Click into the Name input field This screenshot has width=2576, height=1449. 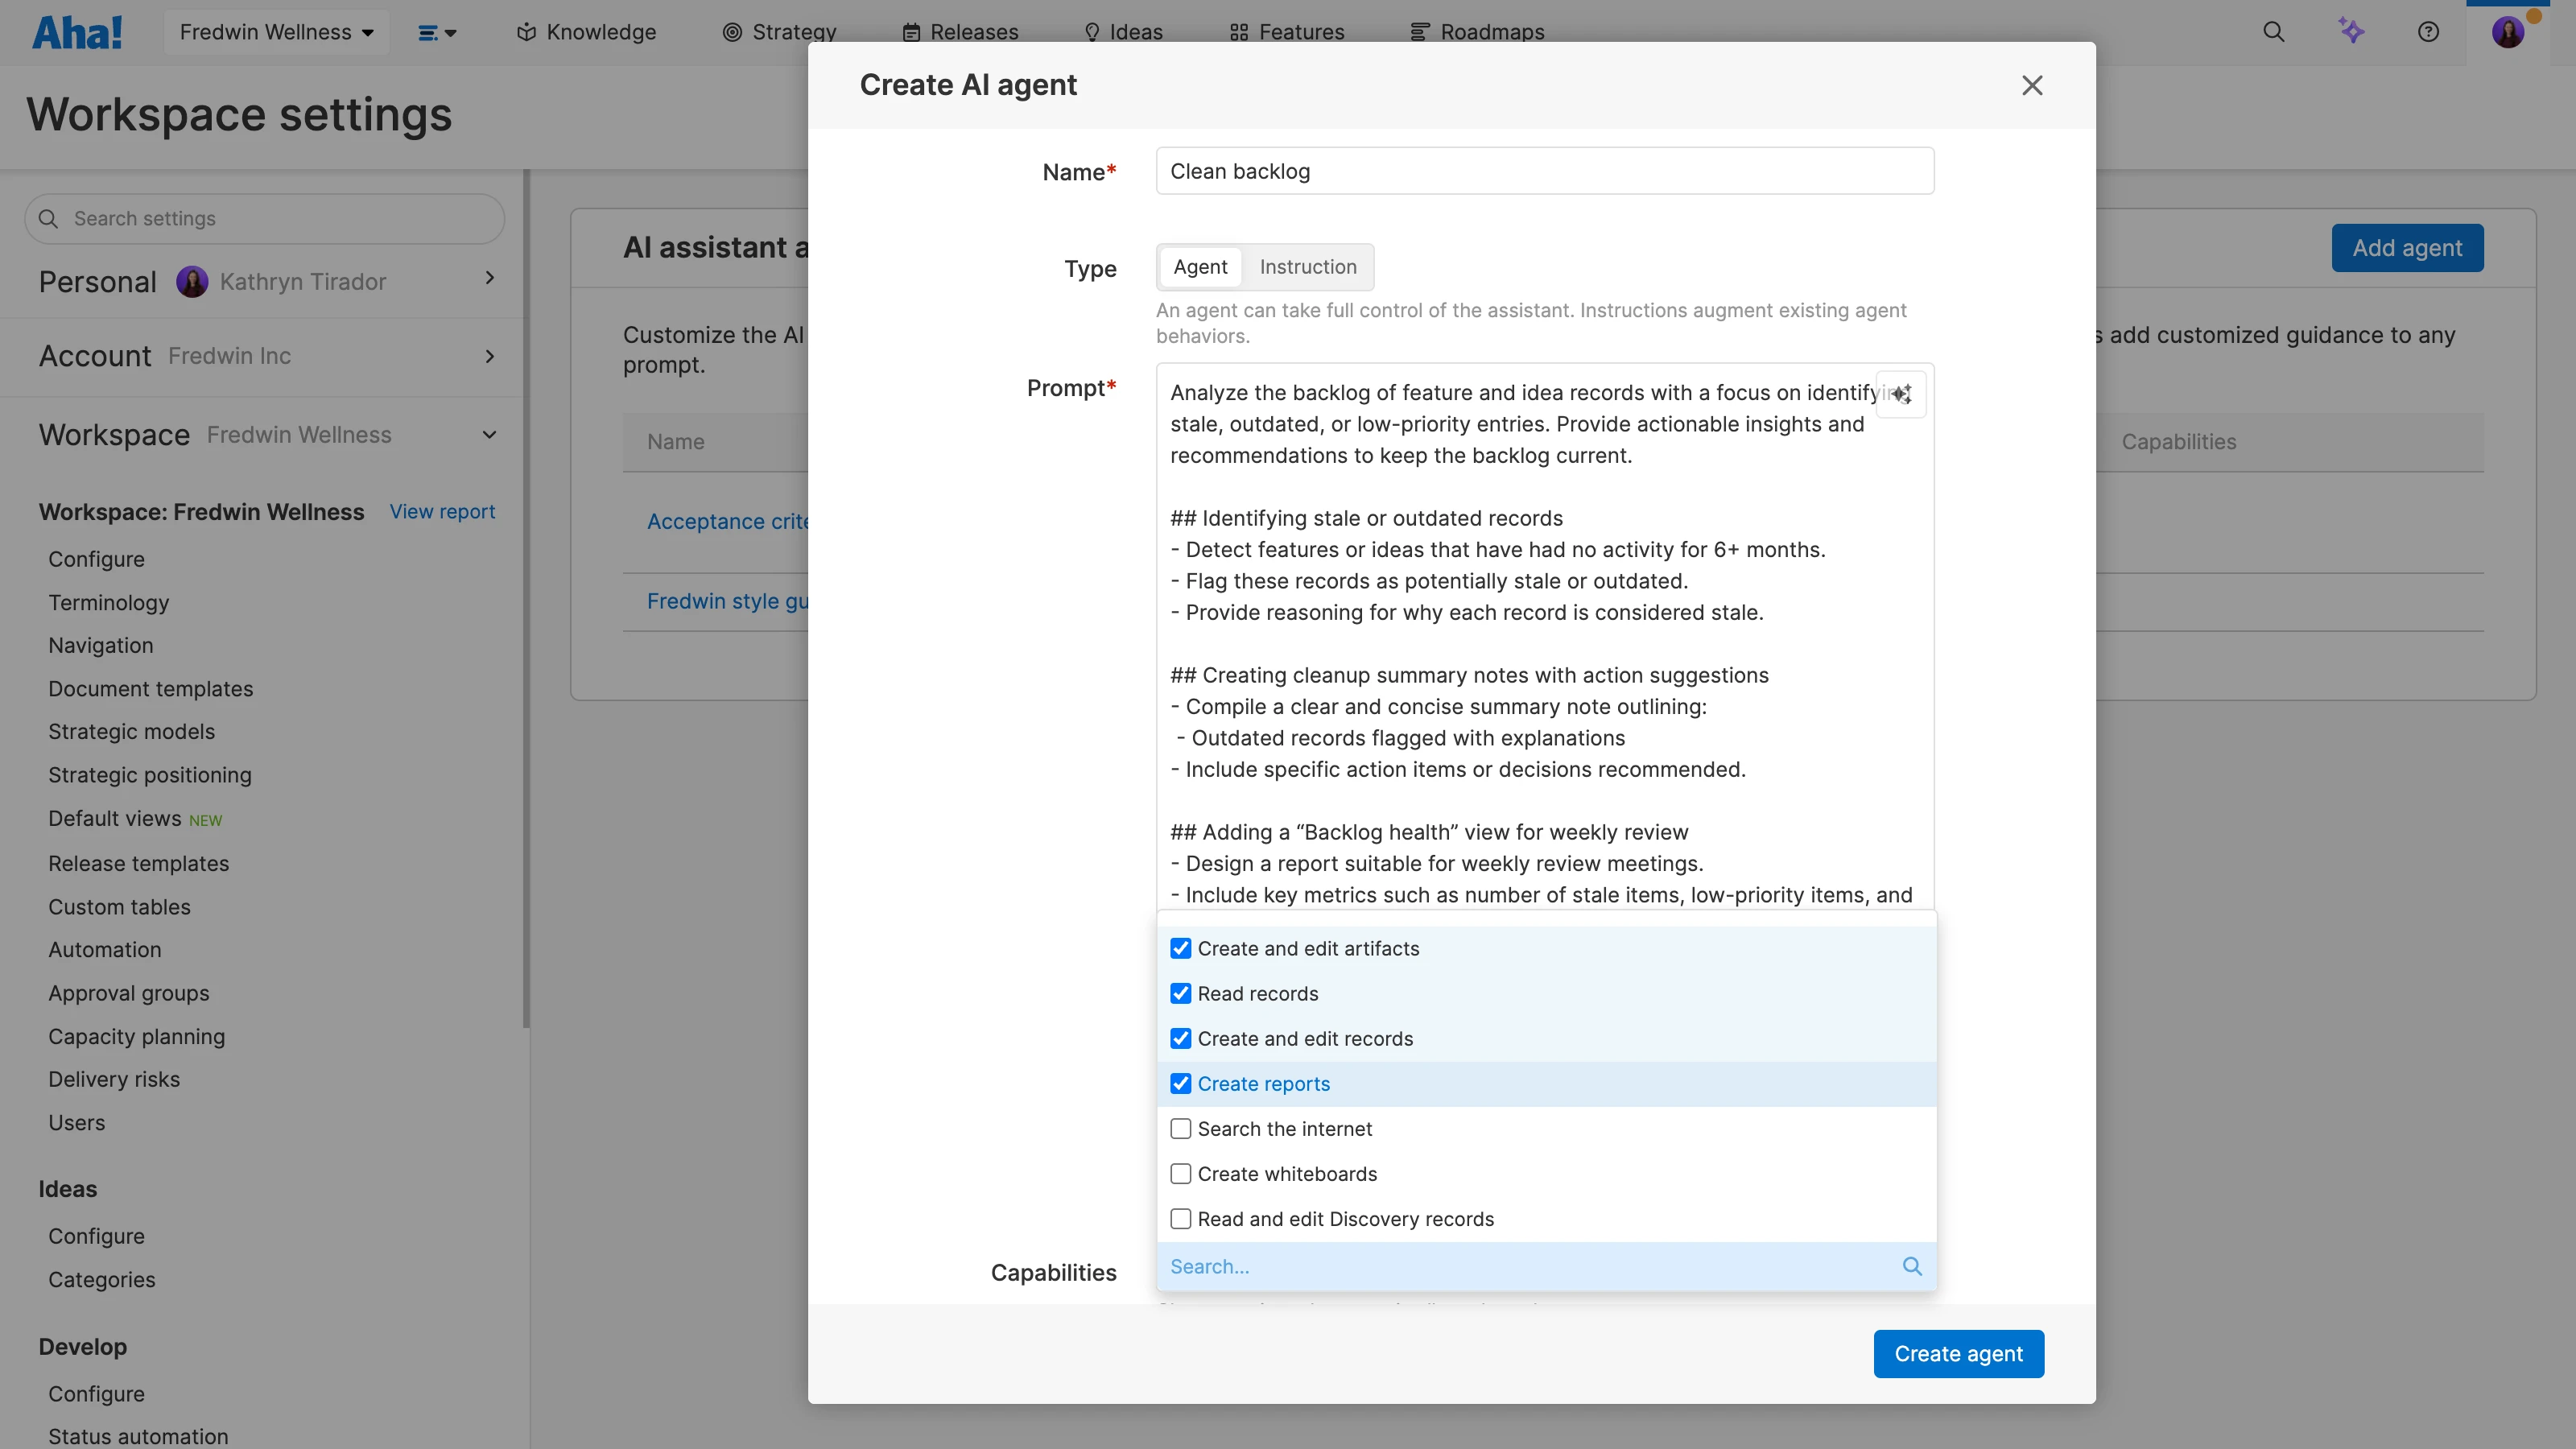click(x=1544, y=171)
